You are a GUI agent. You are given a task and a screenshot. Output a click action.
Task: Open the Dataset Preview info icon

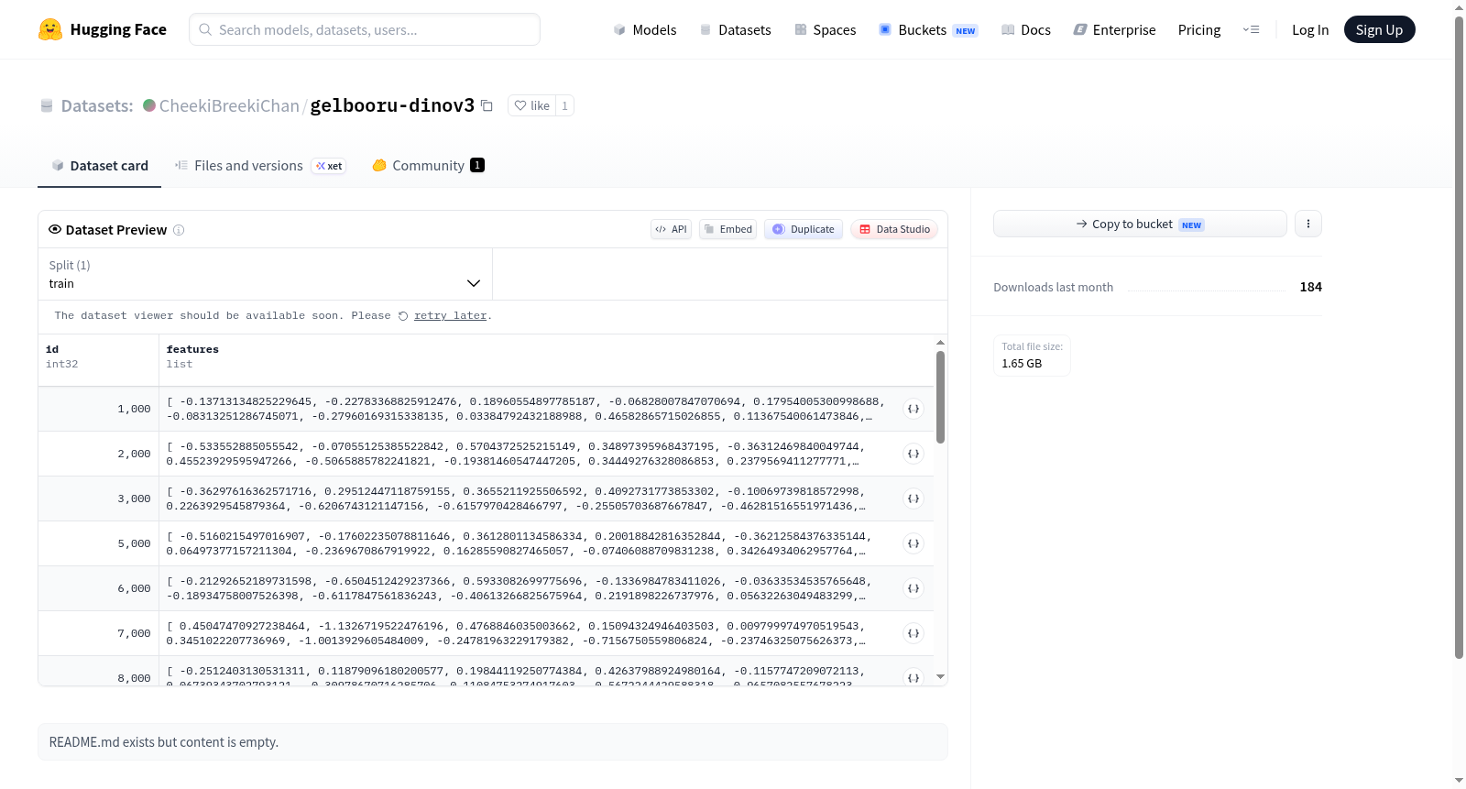(x=179, y=230)
